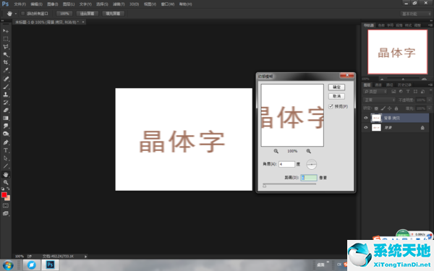Open the 滤镜(T) filter menu
The image size is (434, 271).
pos(119,4)
